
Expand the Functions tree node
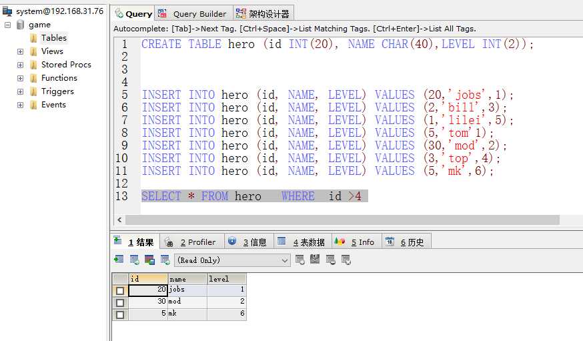(20, 78)
